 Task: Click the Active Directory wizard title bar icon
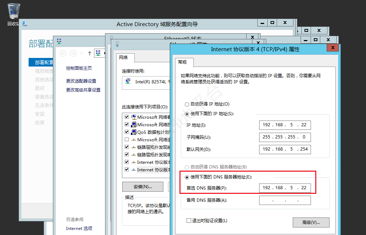click(25, 24)
